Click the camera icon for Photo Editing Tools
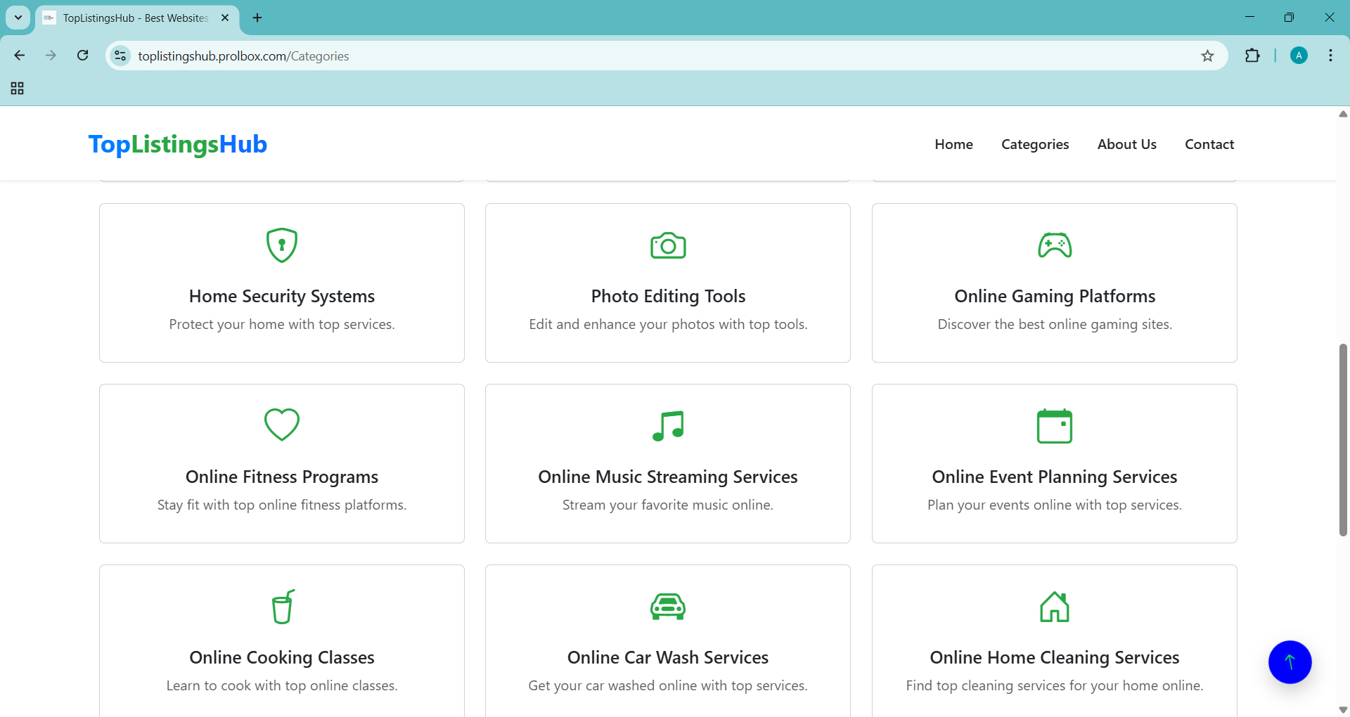 pos(668,245)
